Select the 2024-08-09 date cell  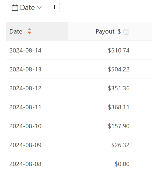click(25, 145)
